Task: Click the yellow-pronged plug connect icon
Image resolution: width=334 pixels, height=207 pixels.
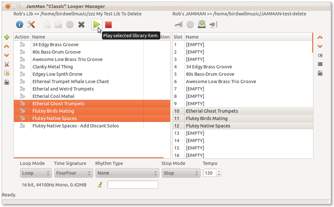Action: click(213, 25)
